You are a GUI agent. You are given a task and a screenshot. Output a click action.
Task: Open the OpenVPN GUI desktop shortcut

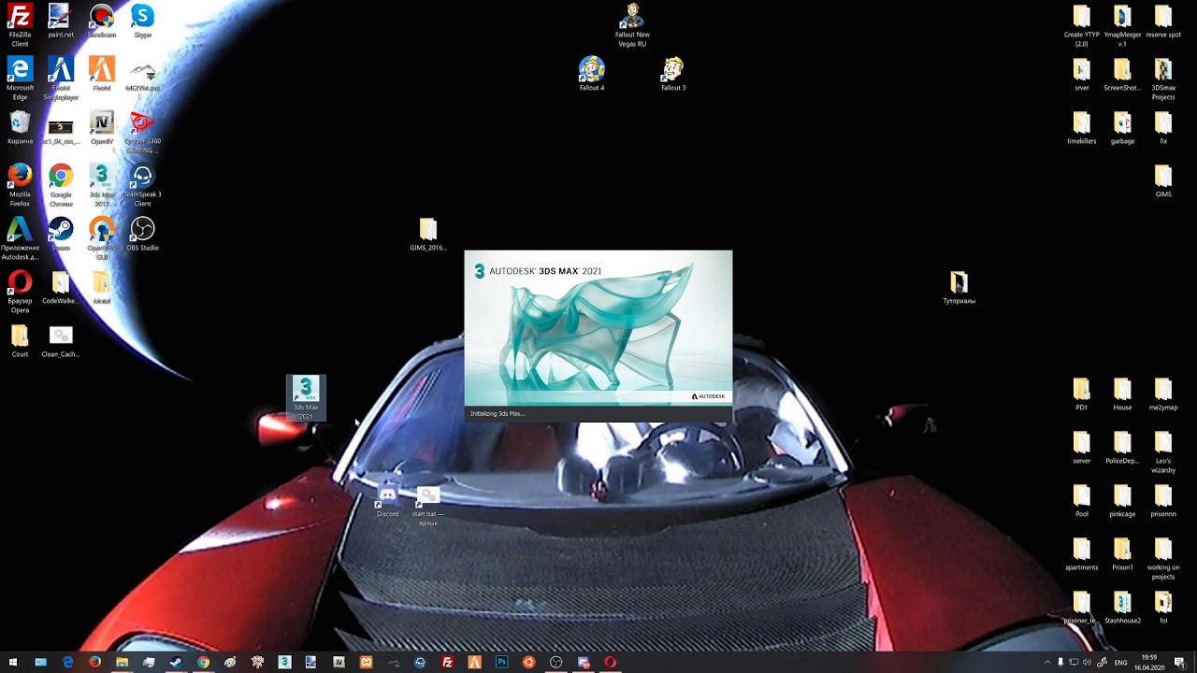coord(102,238)
